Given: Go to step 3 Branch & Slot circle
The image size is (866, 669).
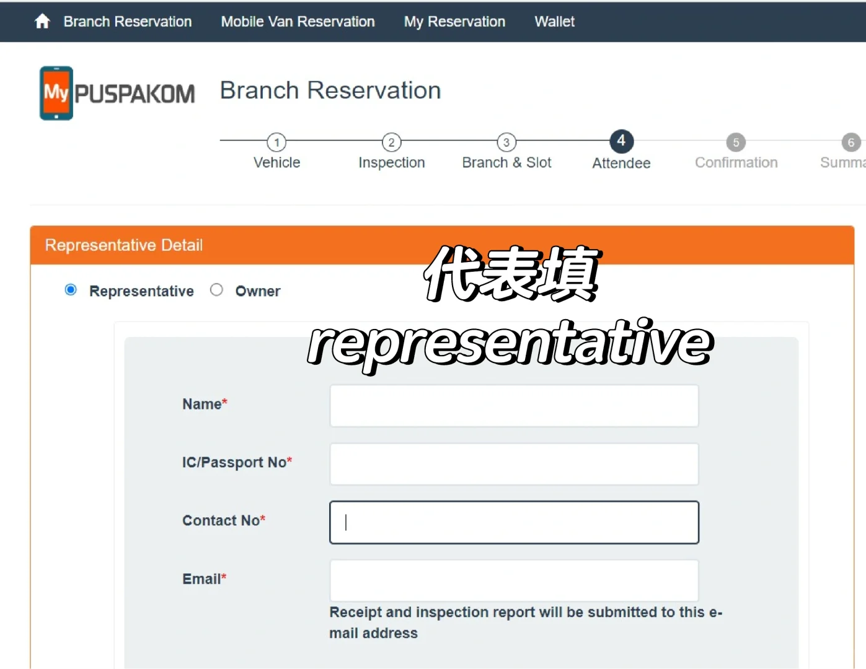Looking at the screenshot, I should coord(506,142).
